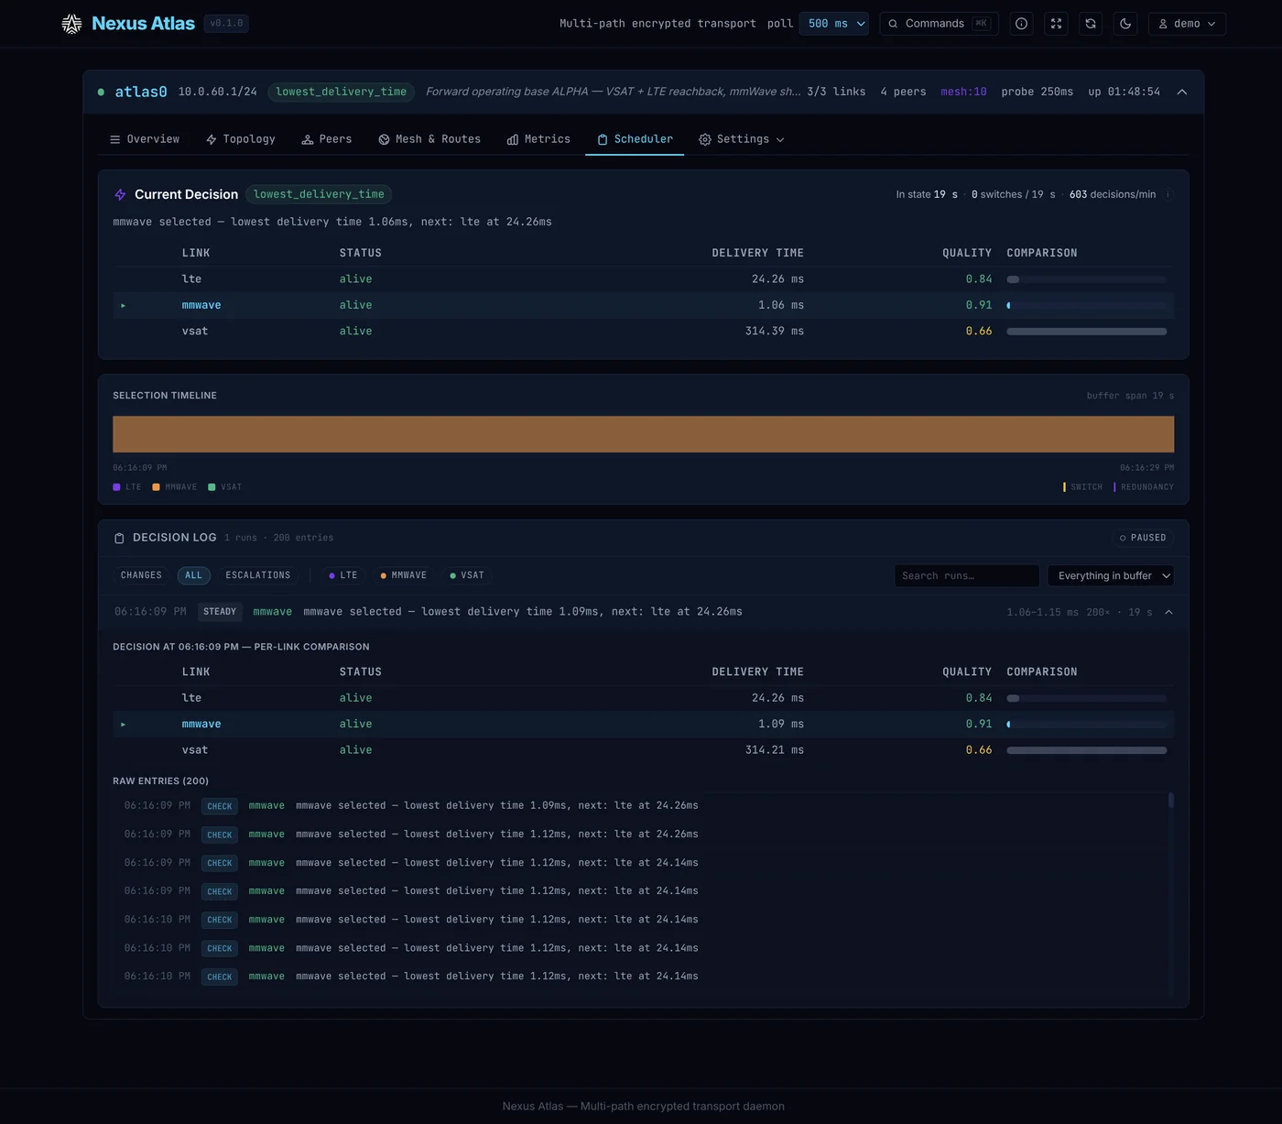Click the green status dot next to atlas0

[101, 92]
